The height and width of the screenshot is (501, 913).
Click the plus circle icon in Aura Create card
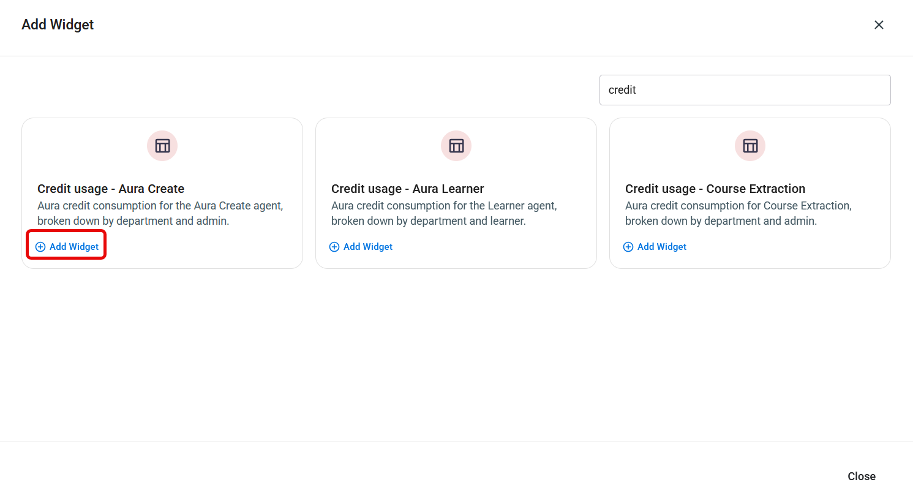coord(40,247)
